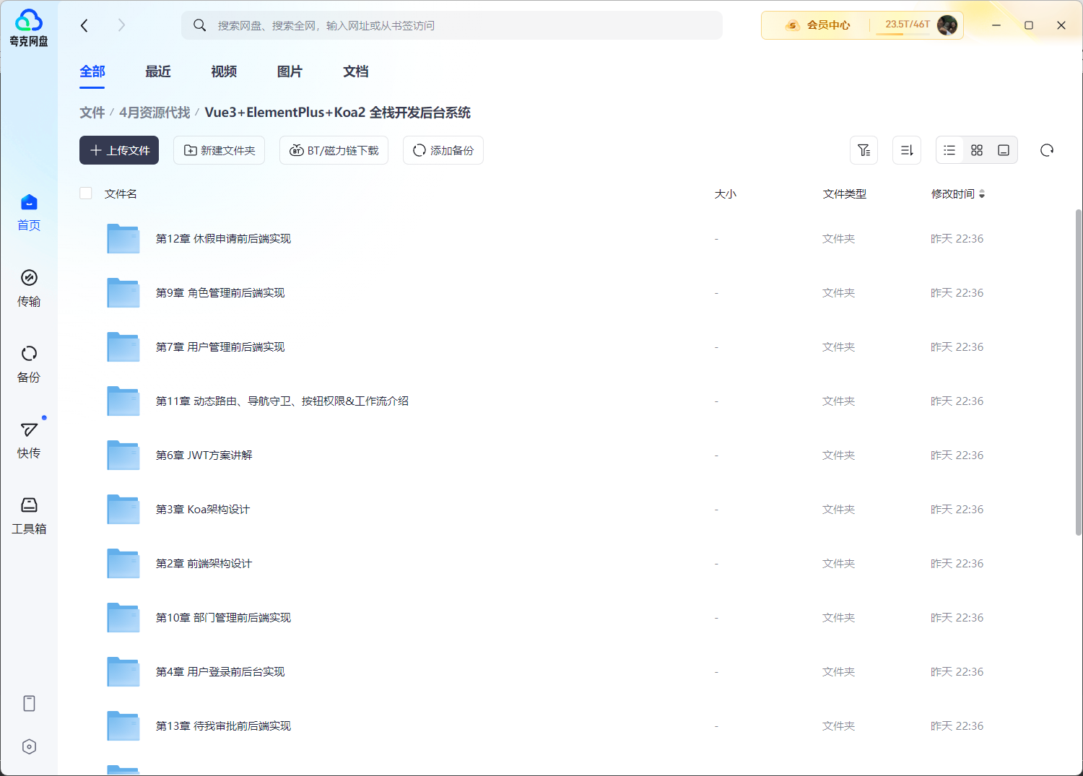Switch to the 最近 tab
The height and width of the screenshot is (776, 1083).
point(158,71)
